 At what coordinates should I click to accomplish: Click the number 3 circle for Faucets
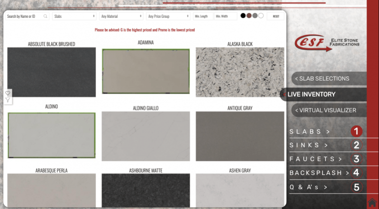click(356, 159)
